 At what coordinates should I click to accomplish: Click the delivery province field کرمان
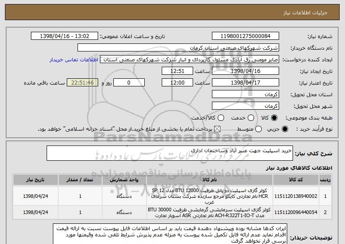coord(246,94)
